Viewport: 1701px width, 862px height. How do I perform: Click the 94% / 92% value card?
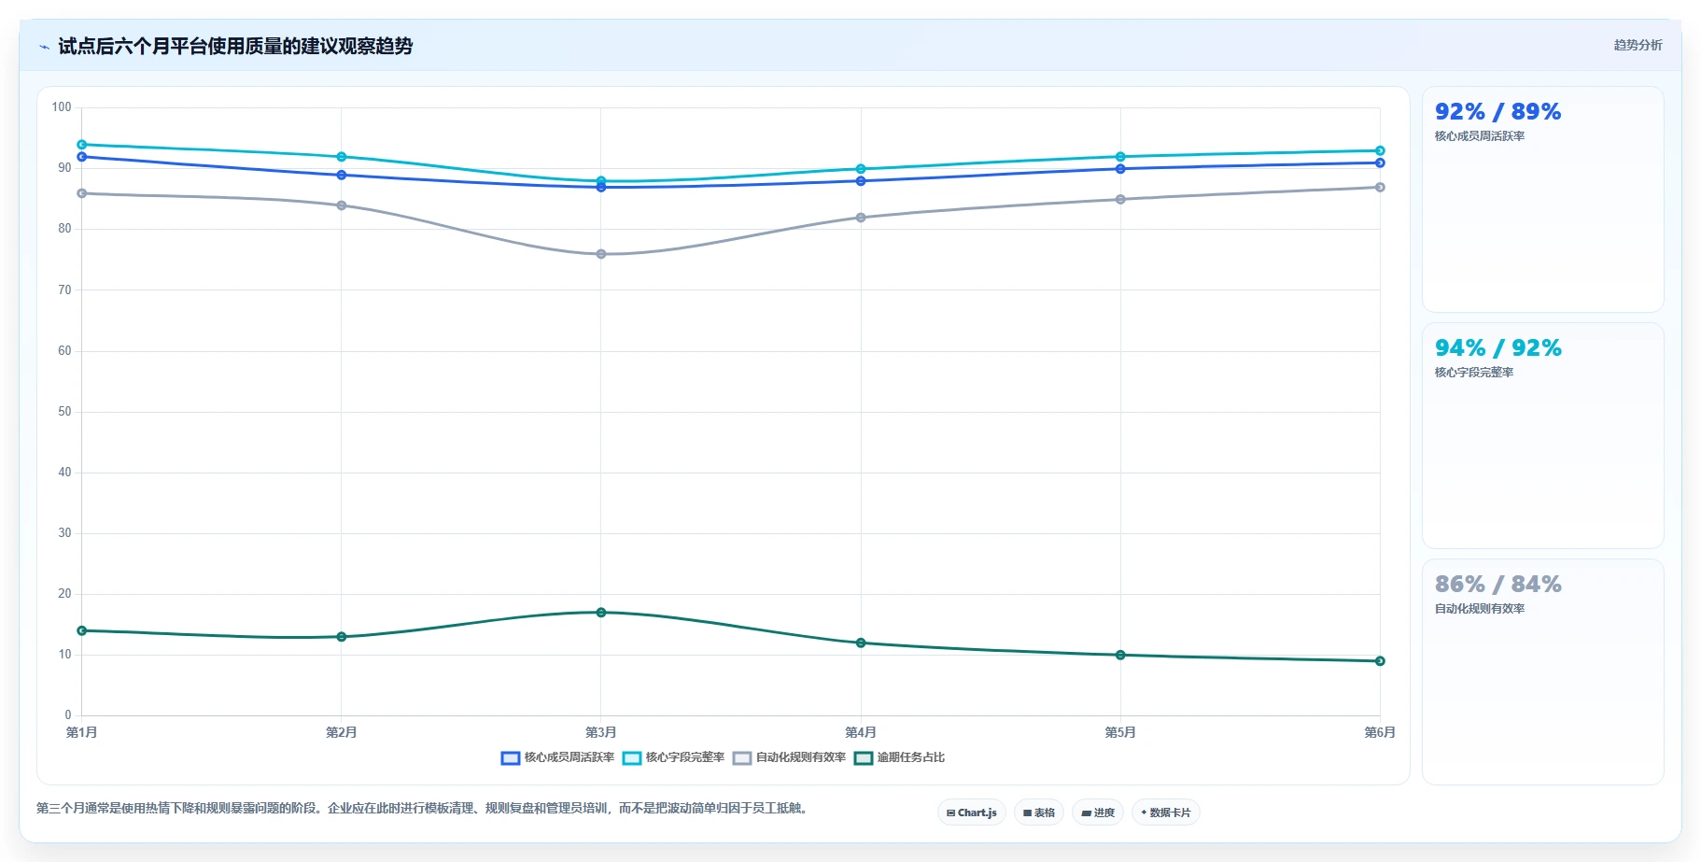point(1542,436)
